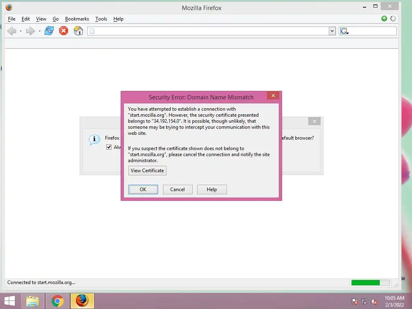
Task: Open File Explorer from taskbar
Action: click(33, 301)
